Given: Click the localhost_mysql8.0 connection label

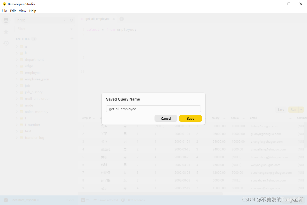Looking at the screenshot, I should click(x=25, y=200).
